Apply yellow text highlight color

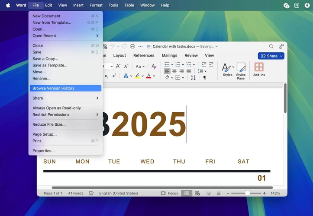point(137,76)
